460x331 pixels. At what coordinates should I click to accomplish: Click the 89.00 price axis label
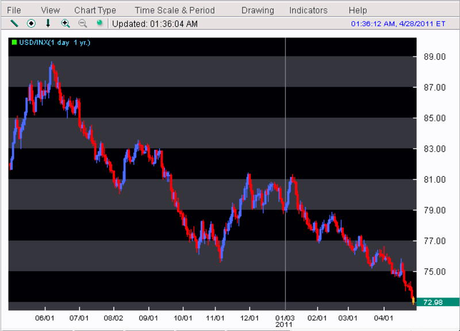pos(435,57)
